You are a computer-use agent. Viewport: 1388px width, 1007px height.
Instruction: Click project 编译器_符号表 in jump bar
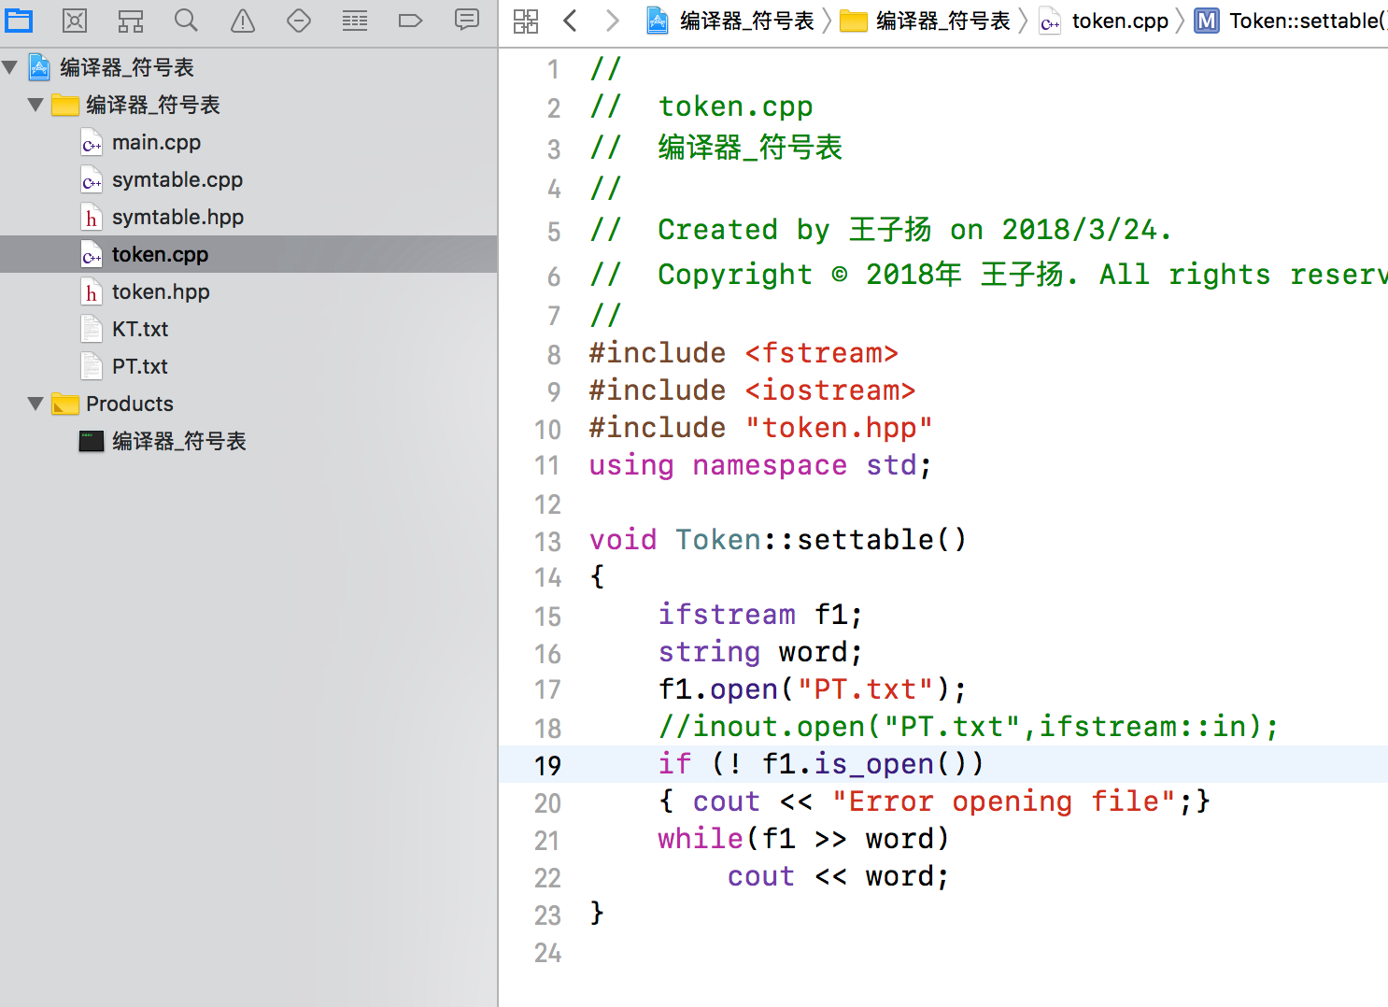point(730,21)
